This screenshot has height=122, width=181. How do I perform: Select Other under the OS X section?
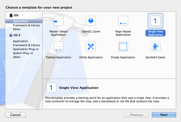point(17,57)
